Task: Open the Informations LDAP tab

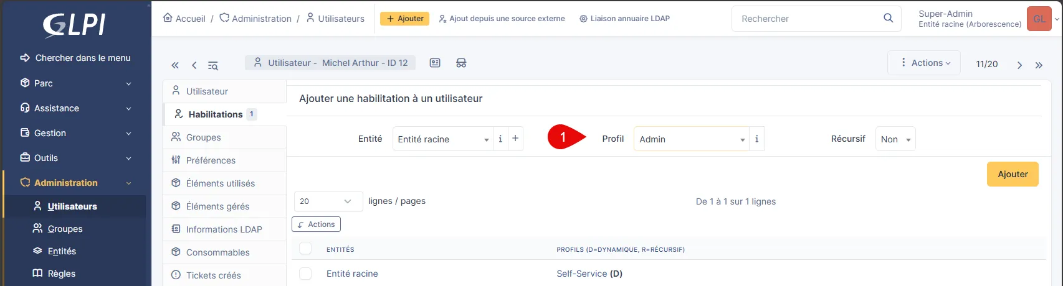Action: pos(224,229)
